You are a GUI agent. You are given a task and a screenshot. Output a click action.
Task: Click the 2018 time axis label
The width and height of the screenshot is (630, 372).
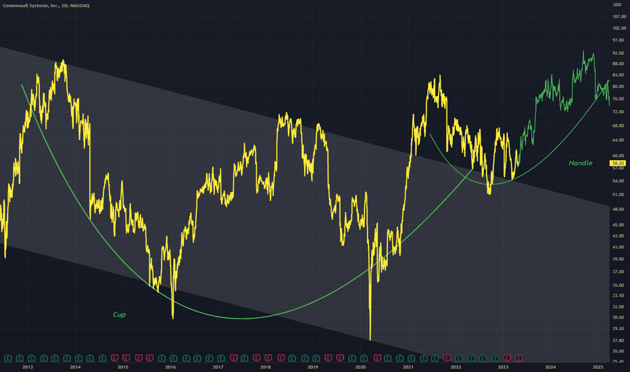pyautogui.click(x=265, y=367)
